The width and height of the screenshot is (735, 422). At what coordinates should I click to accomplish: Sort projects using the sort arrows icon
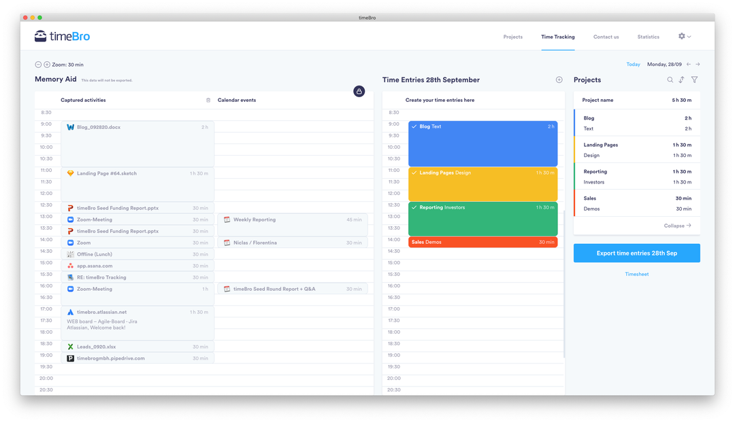[x=682, y=80]
